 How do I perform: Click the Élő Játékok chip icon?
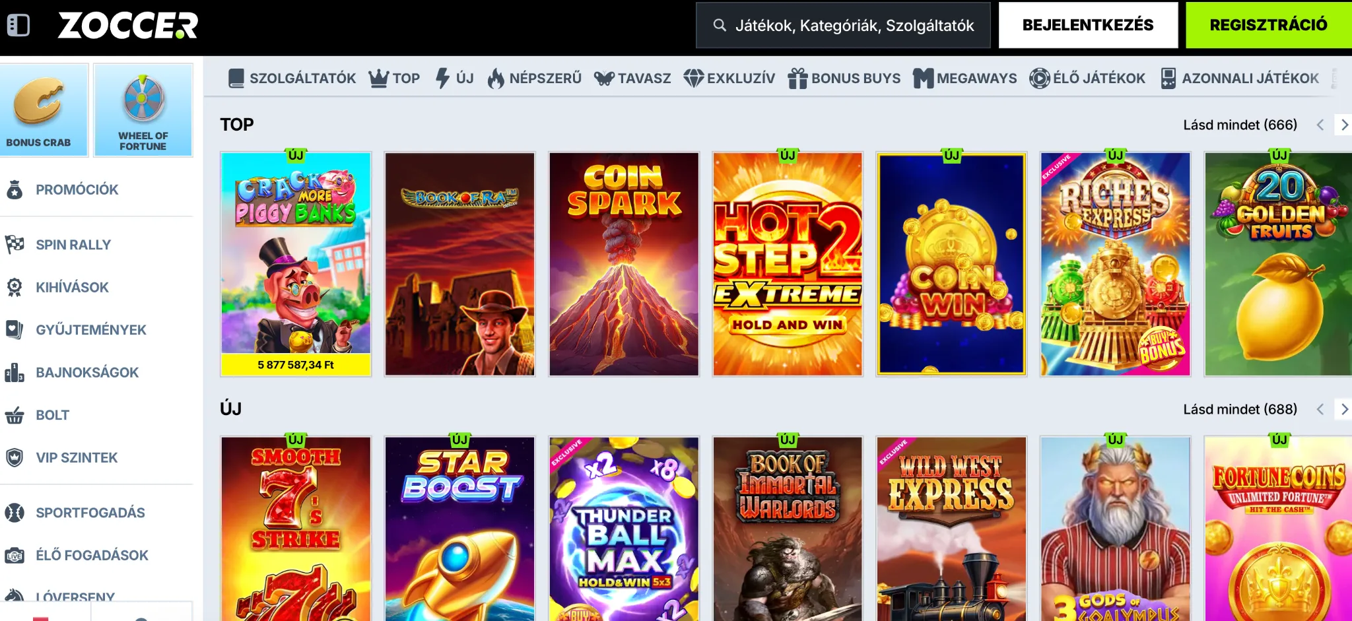(x=1039, y=79)
